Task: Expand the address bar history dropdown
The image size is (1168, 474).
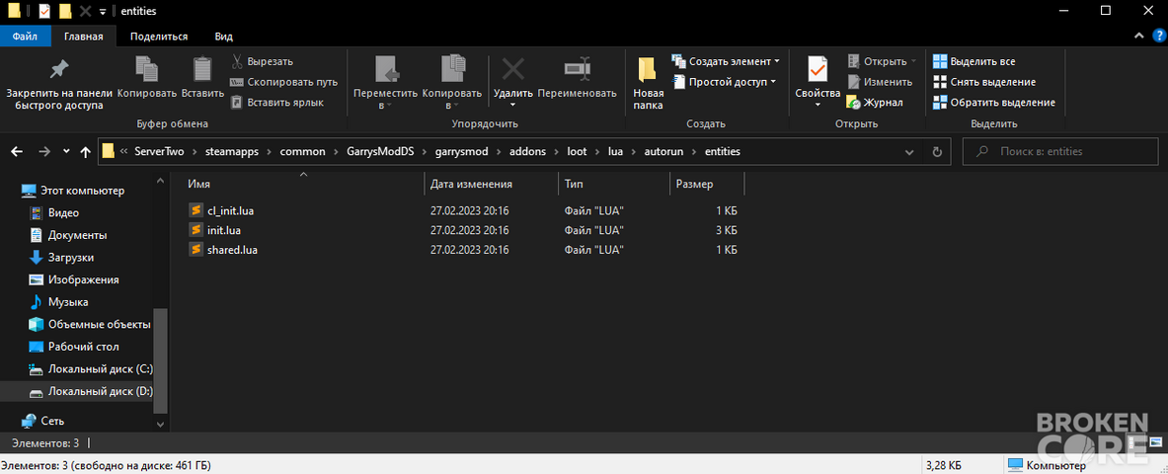Action: [909, 151]
